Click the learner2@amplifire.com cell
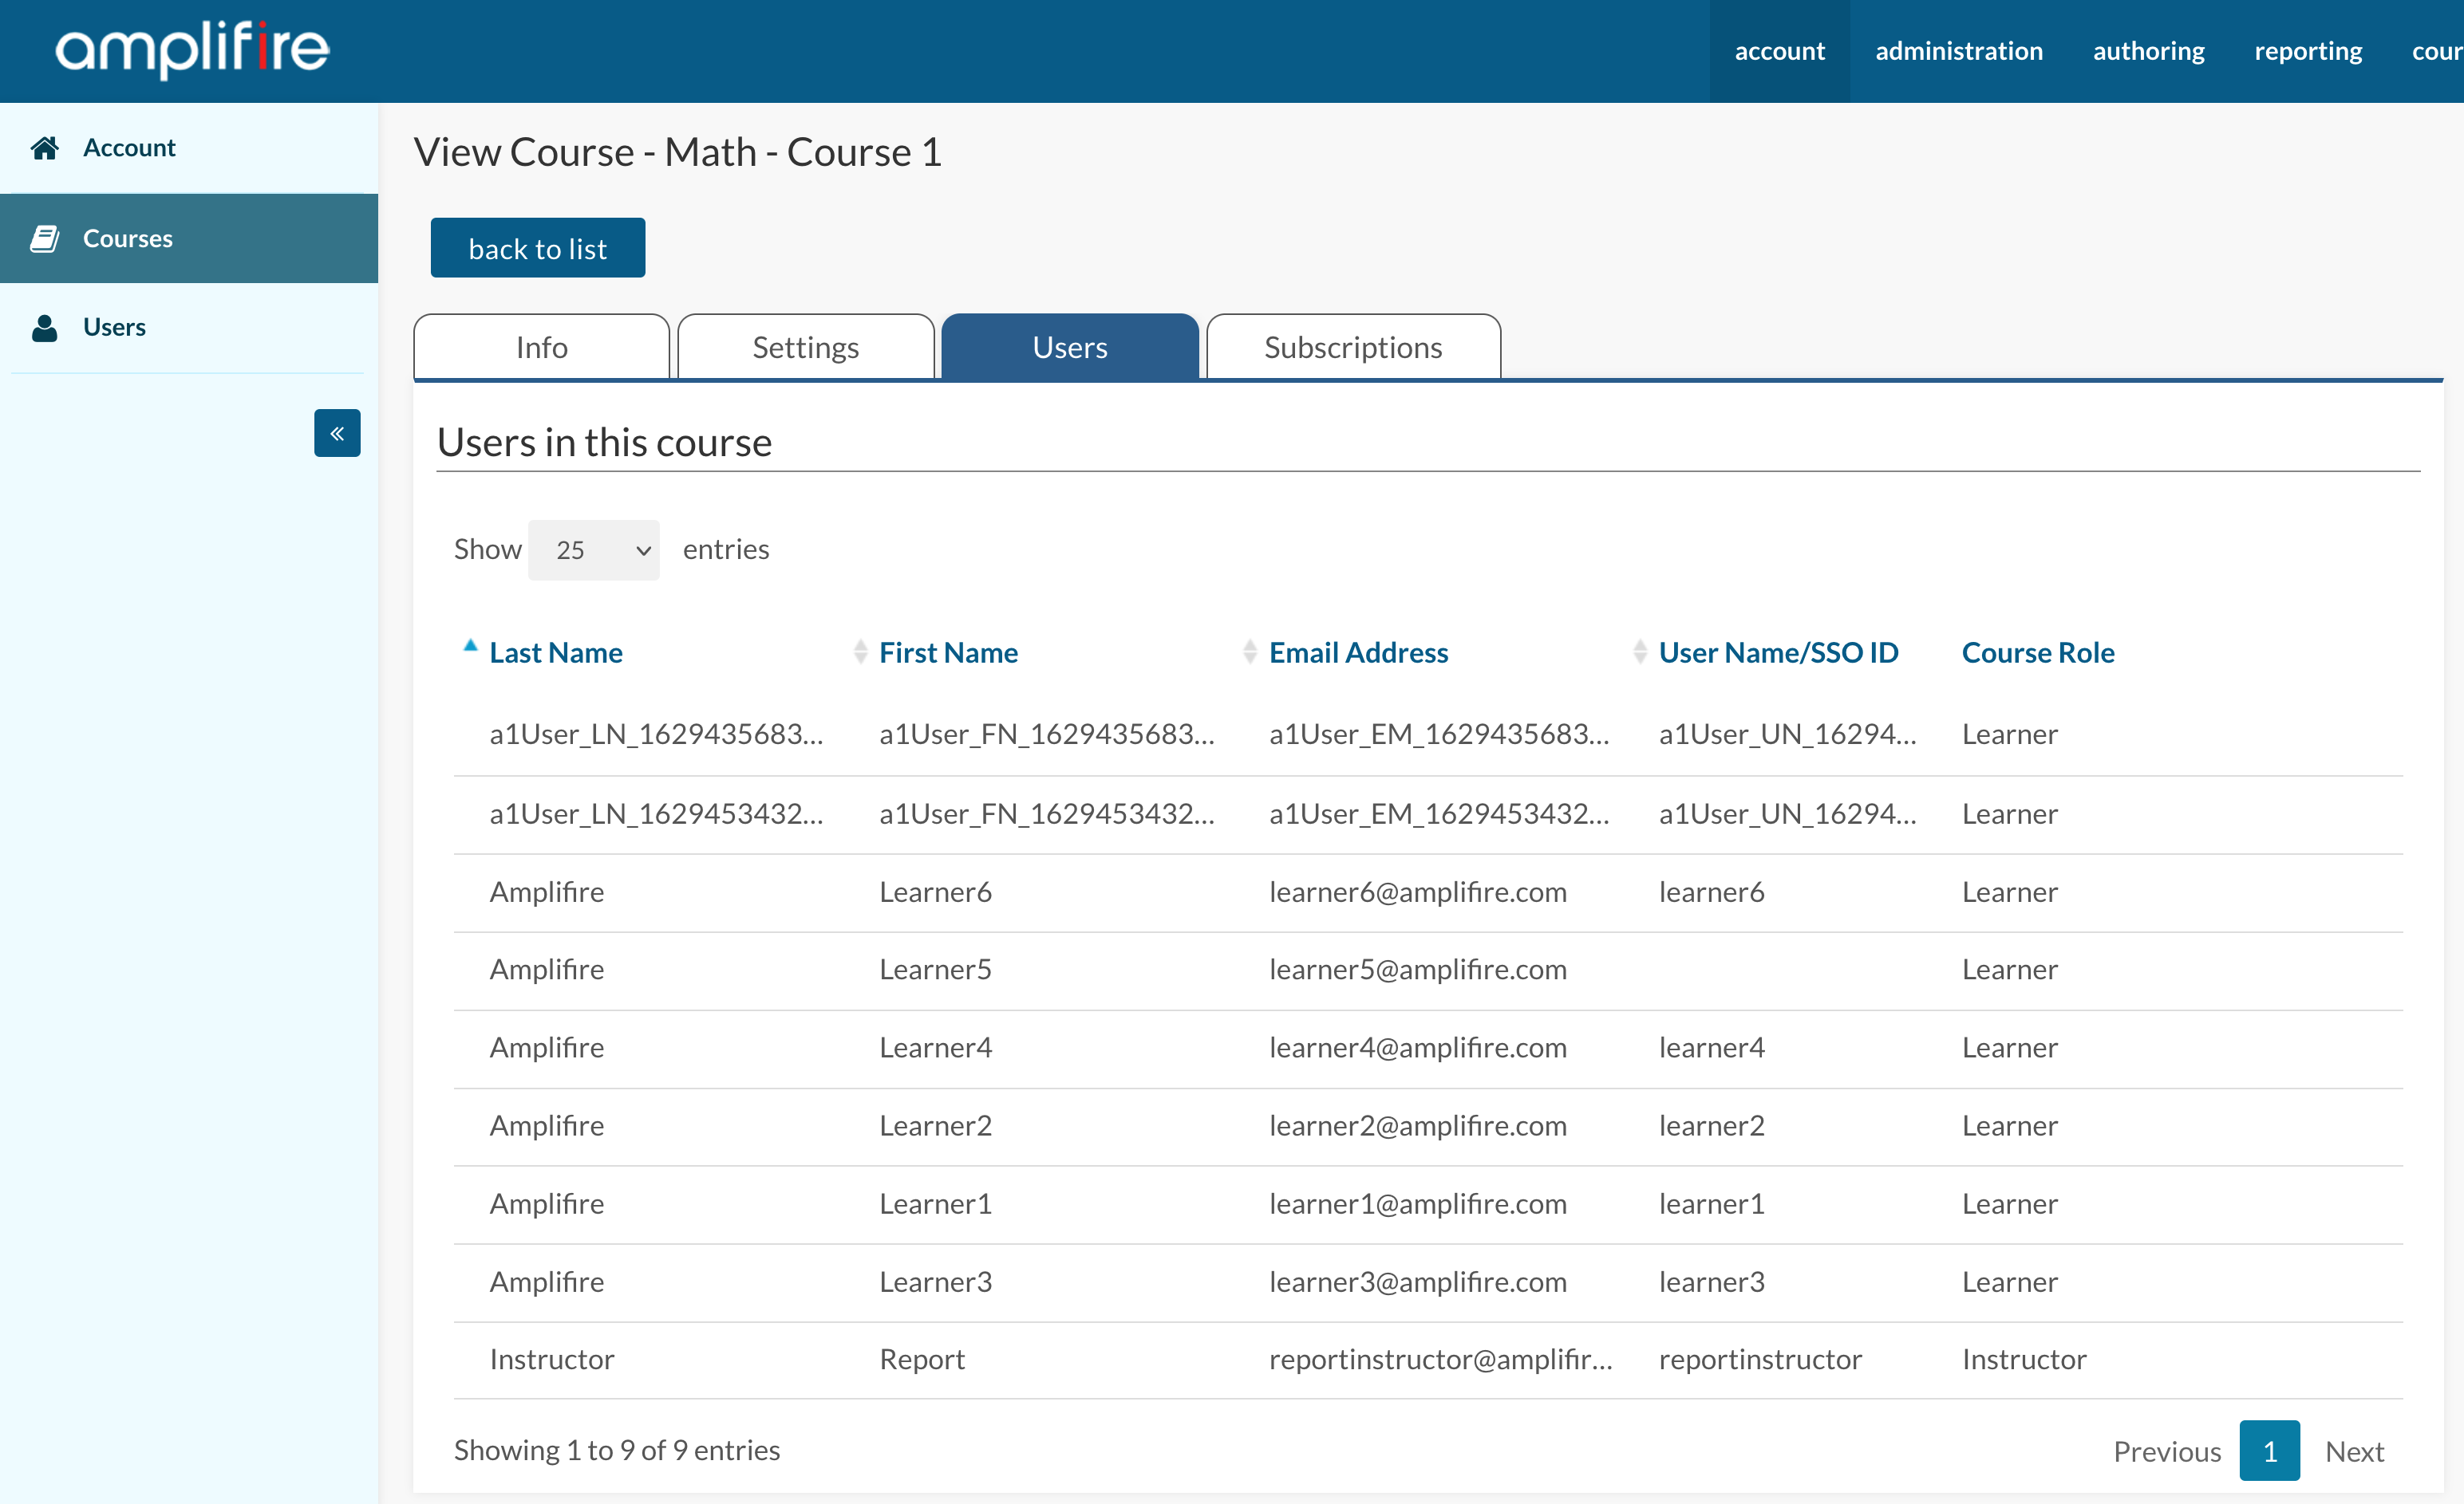Screen dimensions: 2464x1504 pyautogui.click(x=1417, y=1125)
